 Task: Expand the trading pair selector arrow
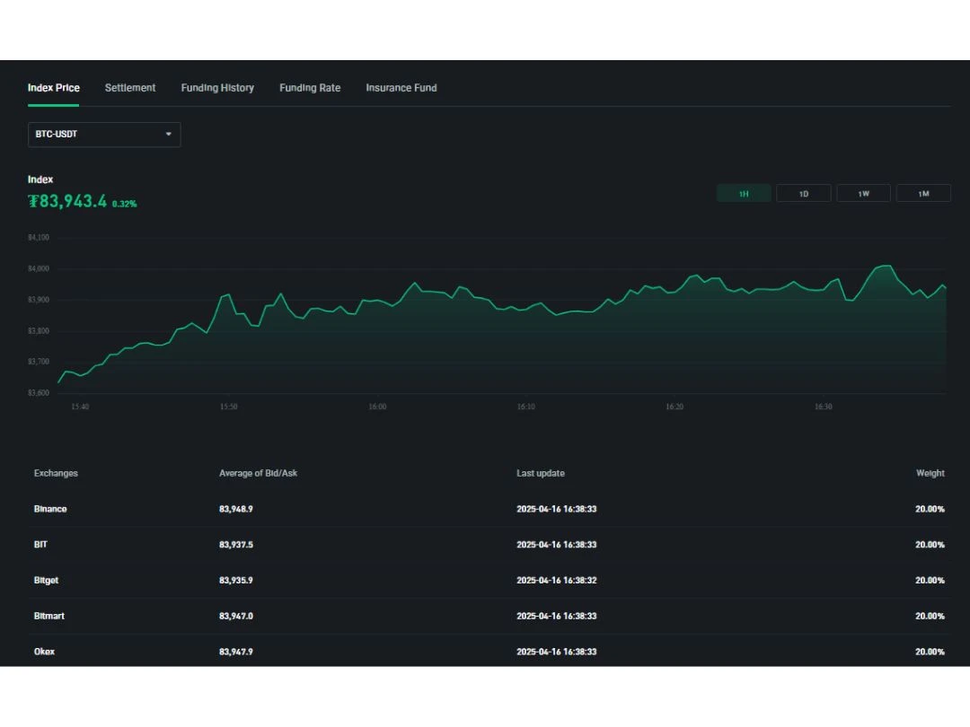(168, 134)
